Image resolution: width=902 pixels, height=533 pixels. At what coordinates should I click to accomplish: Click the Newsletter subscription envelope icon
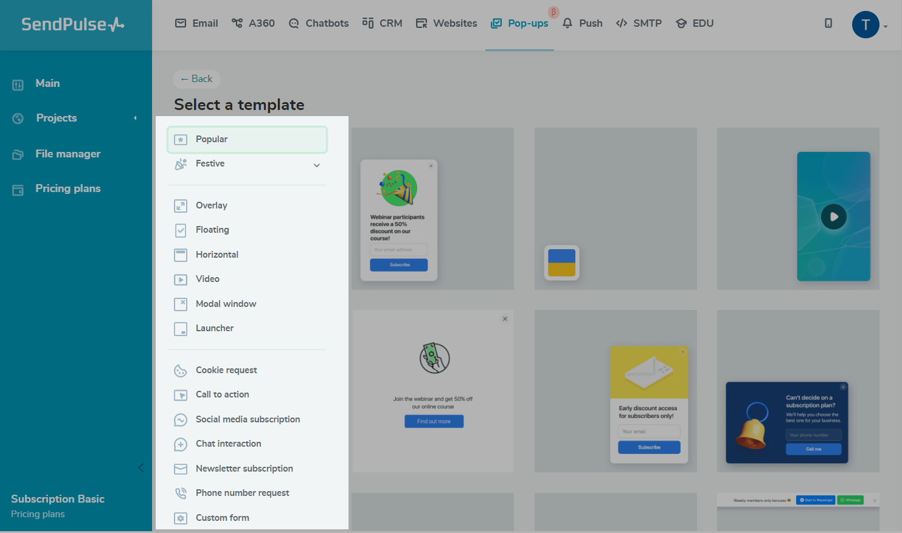pos(181,469)
